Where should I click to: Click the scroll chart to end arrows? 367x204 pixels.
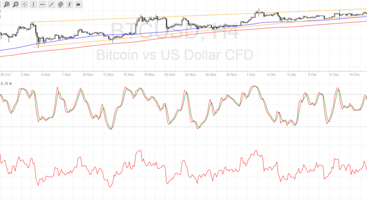tap(78, 5)
